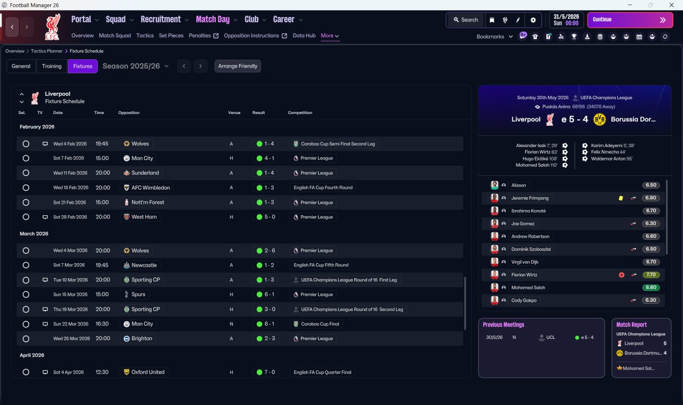Switch to the Training tab
The width and height of the screenshot is (683, 405).
[52, 66]
